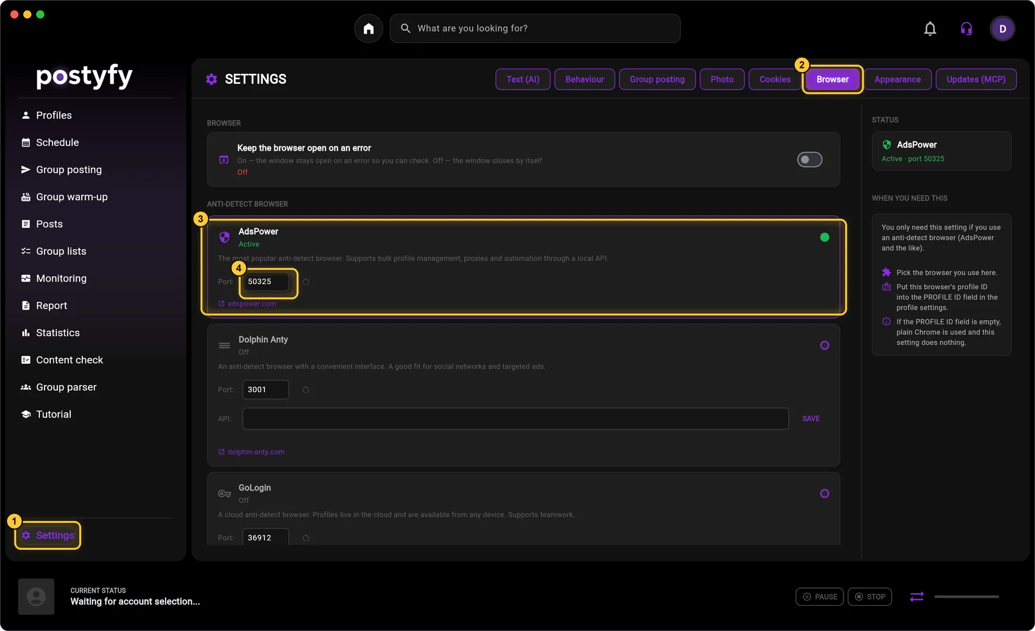Click the Dolphin Anty port field 3001
This screenshot has width=1035, height=631.
[265, 390]
